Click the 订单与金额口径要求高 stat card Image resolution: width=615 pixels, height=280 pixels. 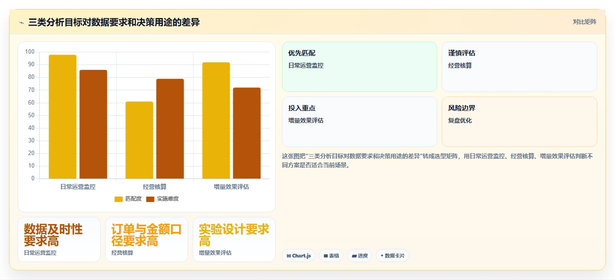147,239
